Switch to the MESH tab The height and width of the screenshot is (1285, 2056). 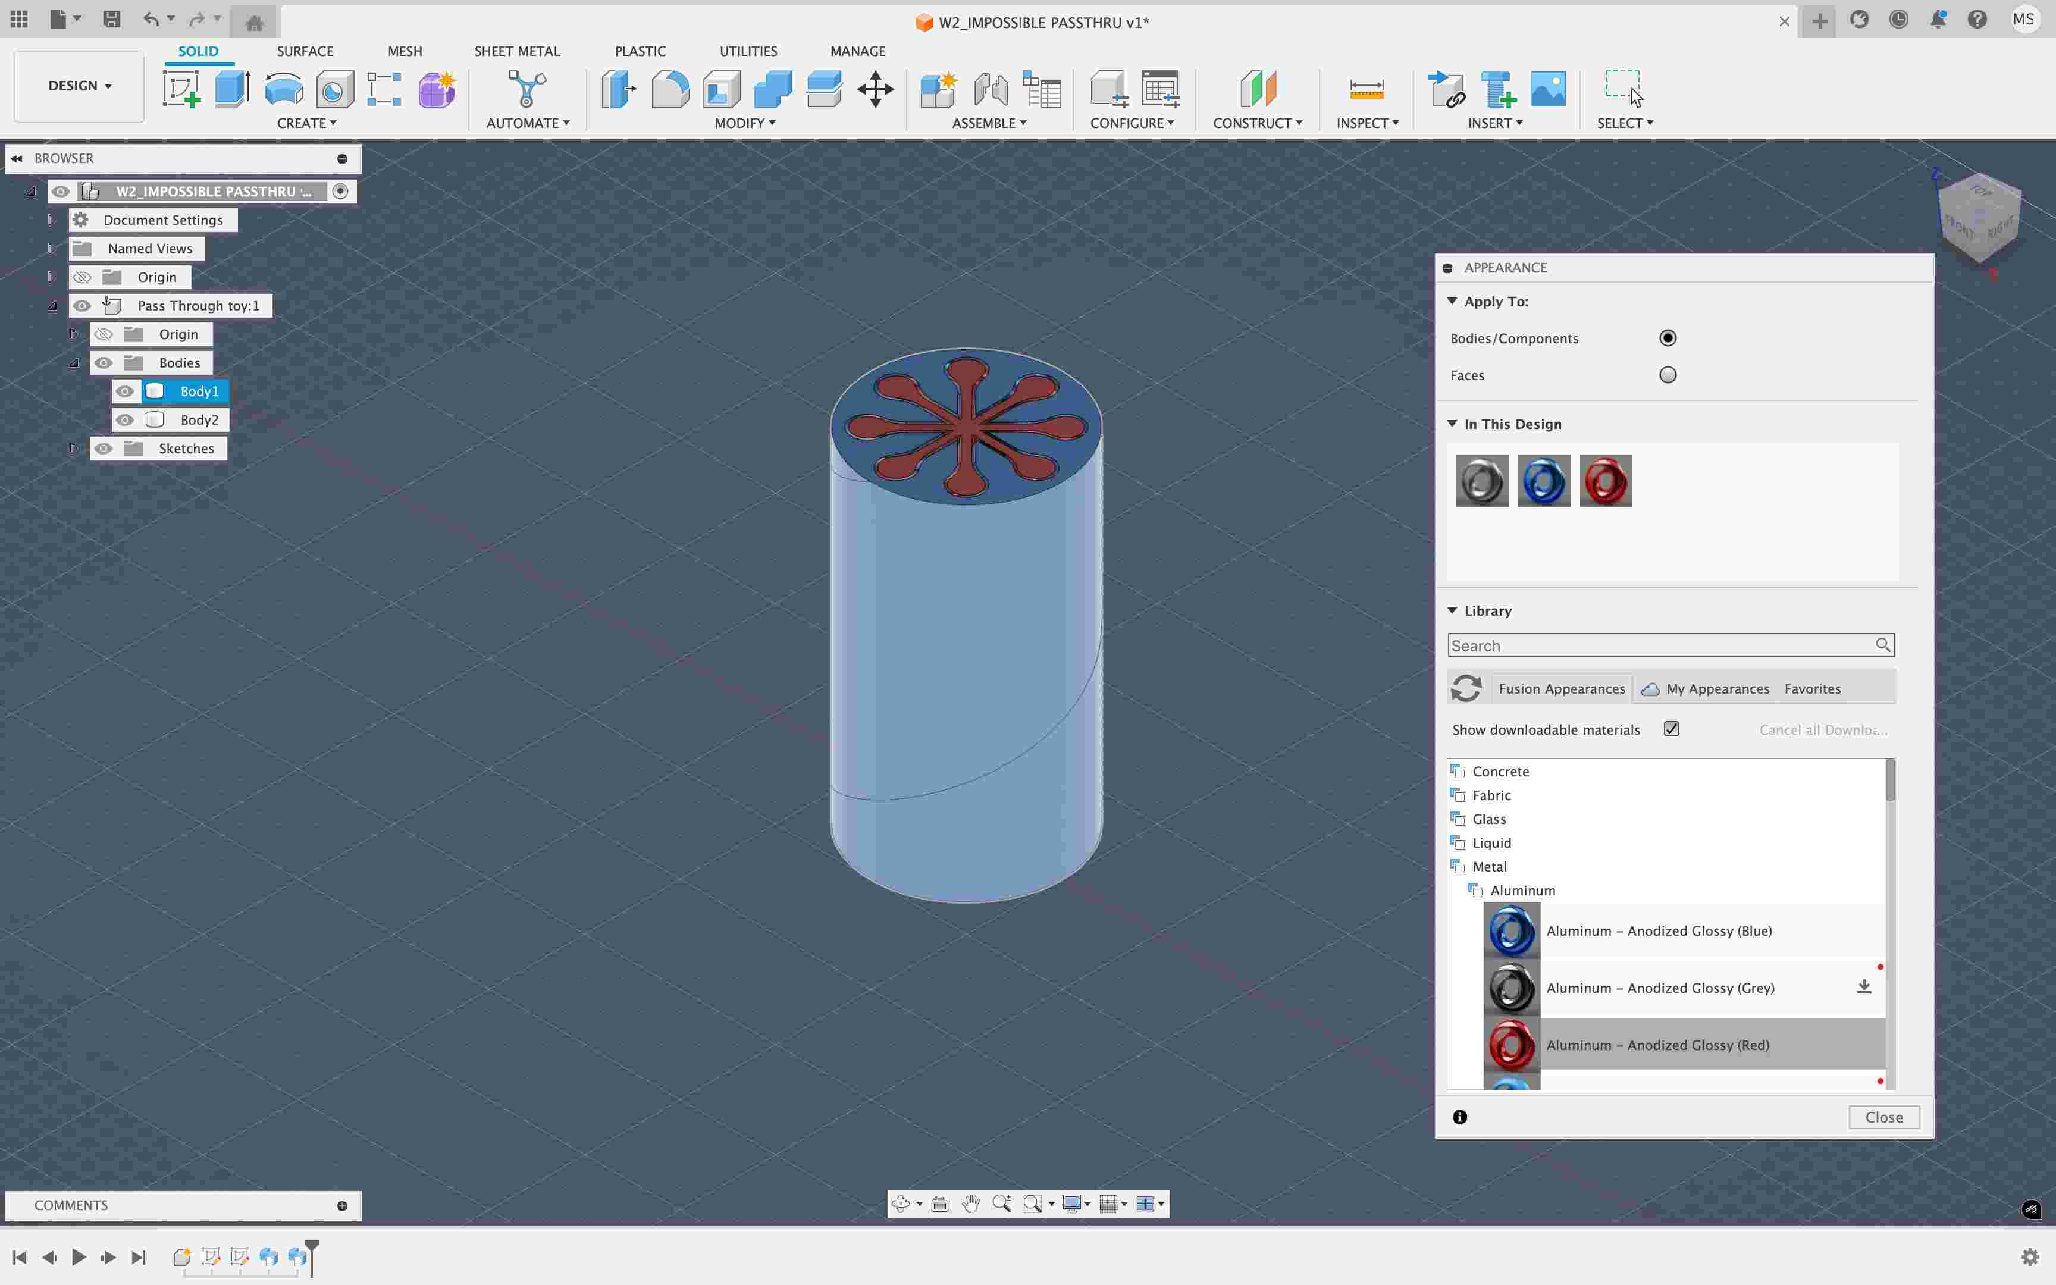click(x=405, y=51)
